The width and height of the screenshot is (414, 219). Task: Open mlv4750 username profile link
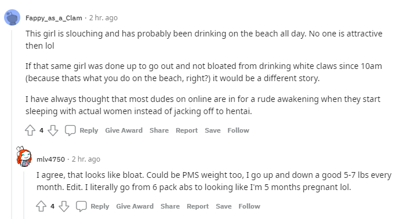[50, 159]
